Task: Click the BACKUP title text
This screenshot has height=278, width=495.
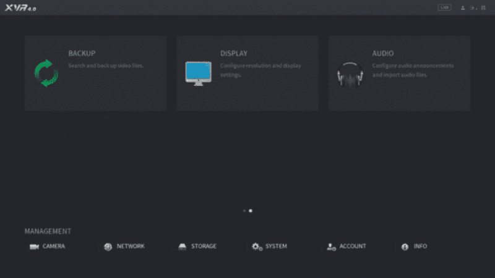Action: coord(82,53)
